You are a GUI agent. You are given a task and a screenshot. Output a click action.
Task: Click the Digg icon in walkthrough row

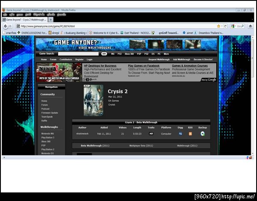click(180, 134)
